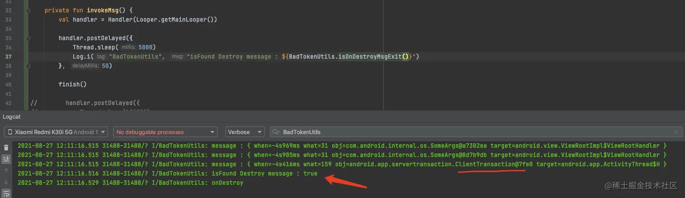Select the onDestroy log line

[x=130, y=183]
